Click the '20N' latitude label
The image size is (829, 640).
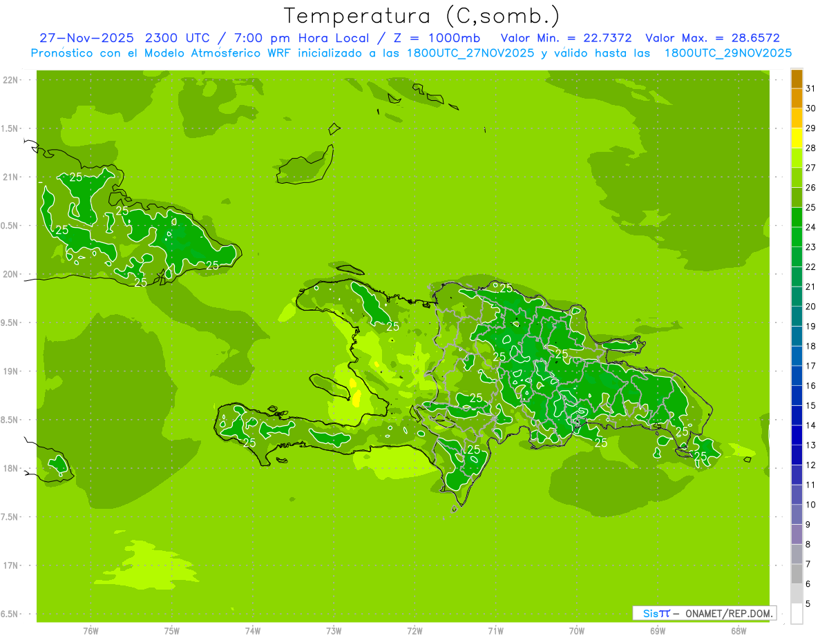[10, 274]
